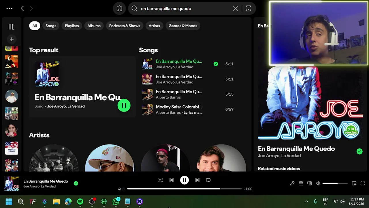Seek on the song progress bar
The width and height of the screenshot is (369, 208).
[x=184, y=189]
